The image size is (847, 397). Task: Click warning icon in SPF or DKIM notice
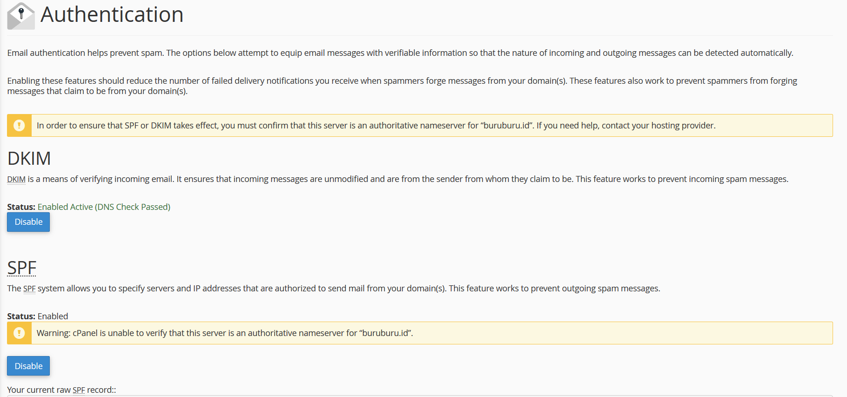click(x=19, y=126)
